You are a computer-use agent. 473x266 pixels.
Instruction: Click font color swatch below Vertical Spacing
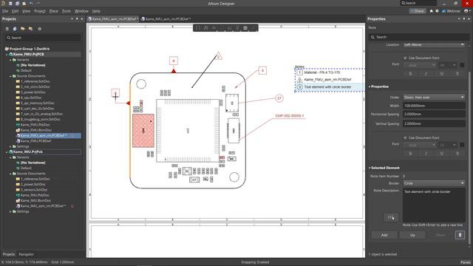pos(462,145)
